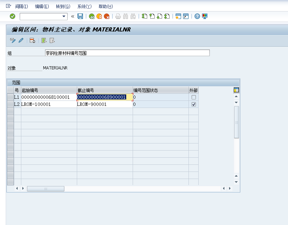288x225 pixels.
Task: Save the number range intervals
Action: [80, 16]
